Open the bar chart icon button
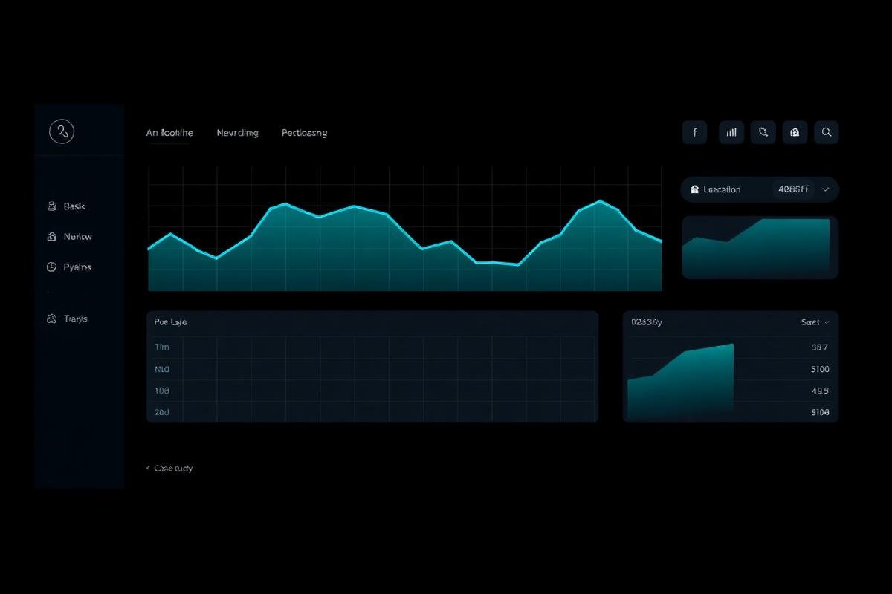 pyautogui.click(x=731, y=132)
